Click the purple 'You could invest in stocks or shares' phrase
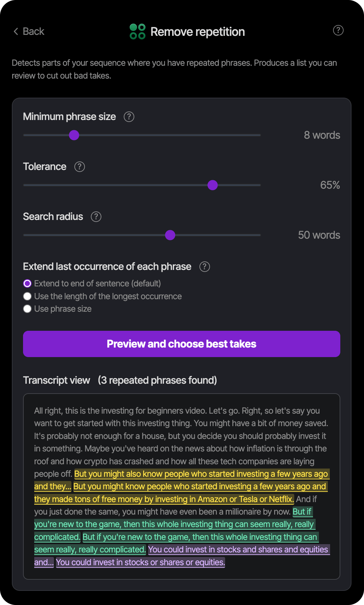Viewport: 364px width, 605px height. tap(140, 562)
